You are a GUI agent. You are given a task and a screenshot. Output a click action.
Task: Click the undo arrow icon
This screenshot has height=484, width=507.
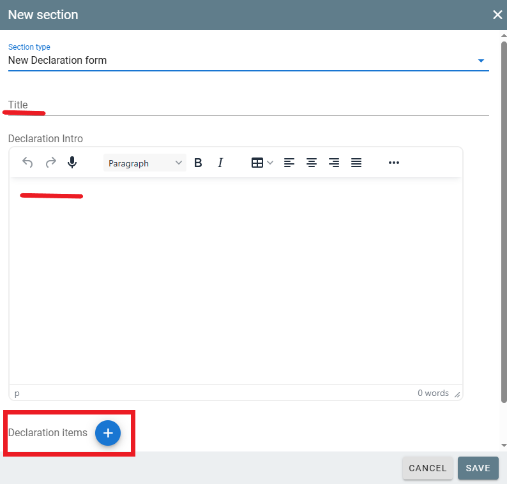(27, 163)
